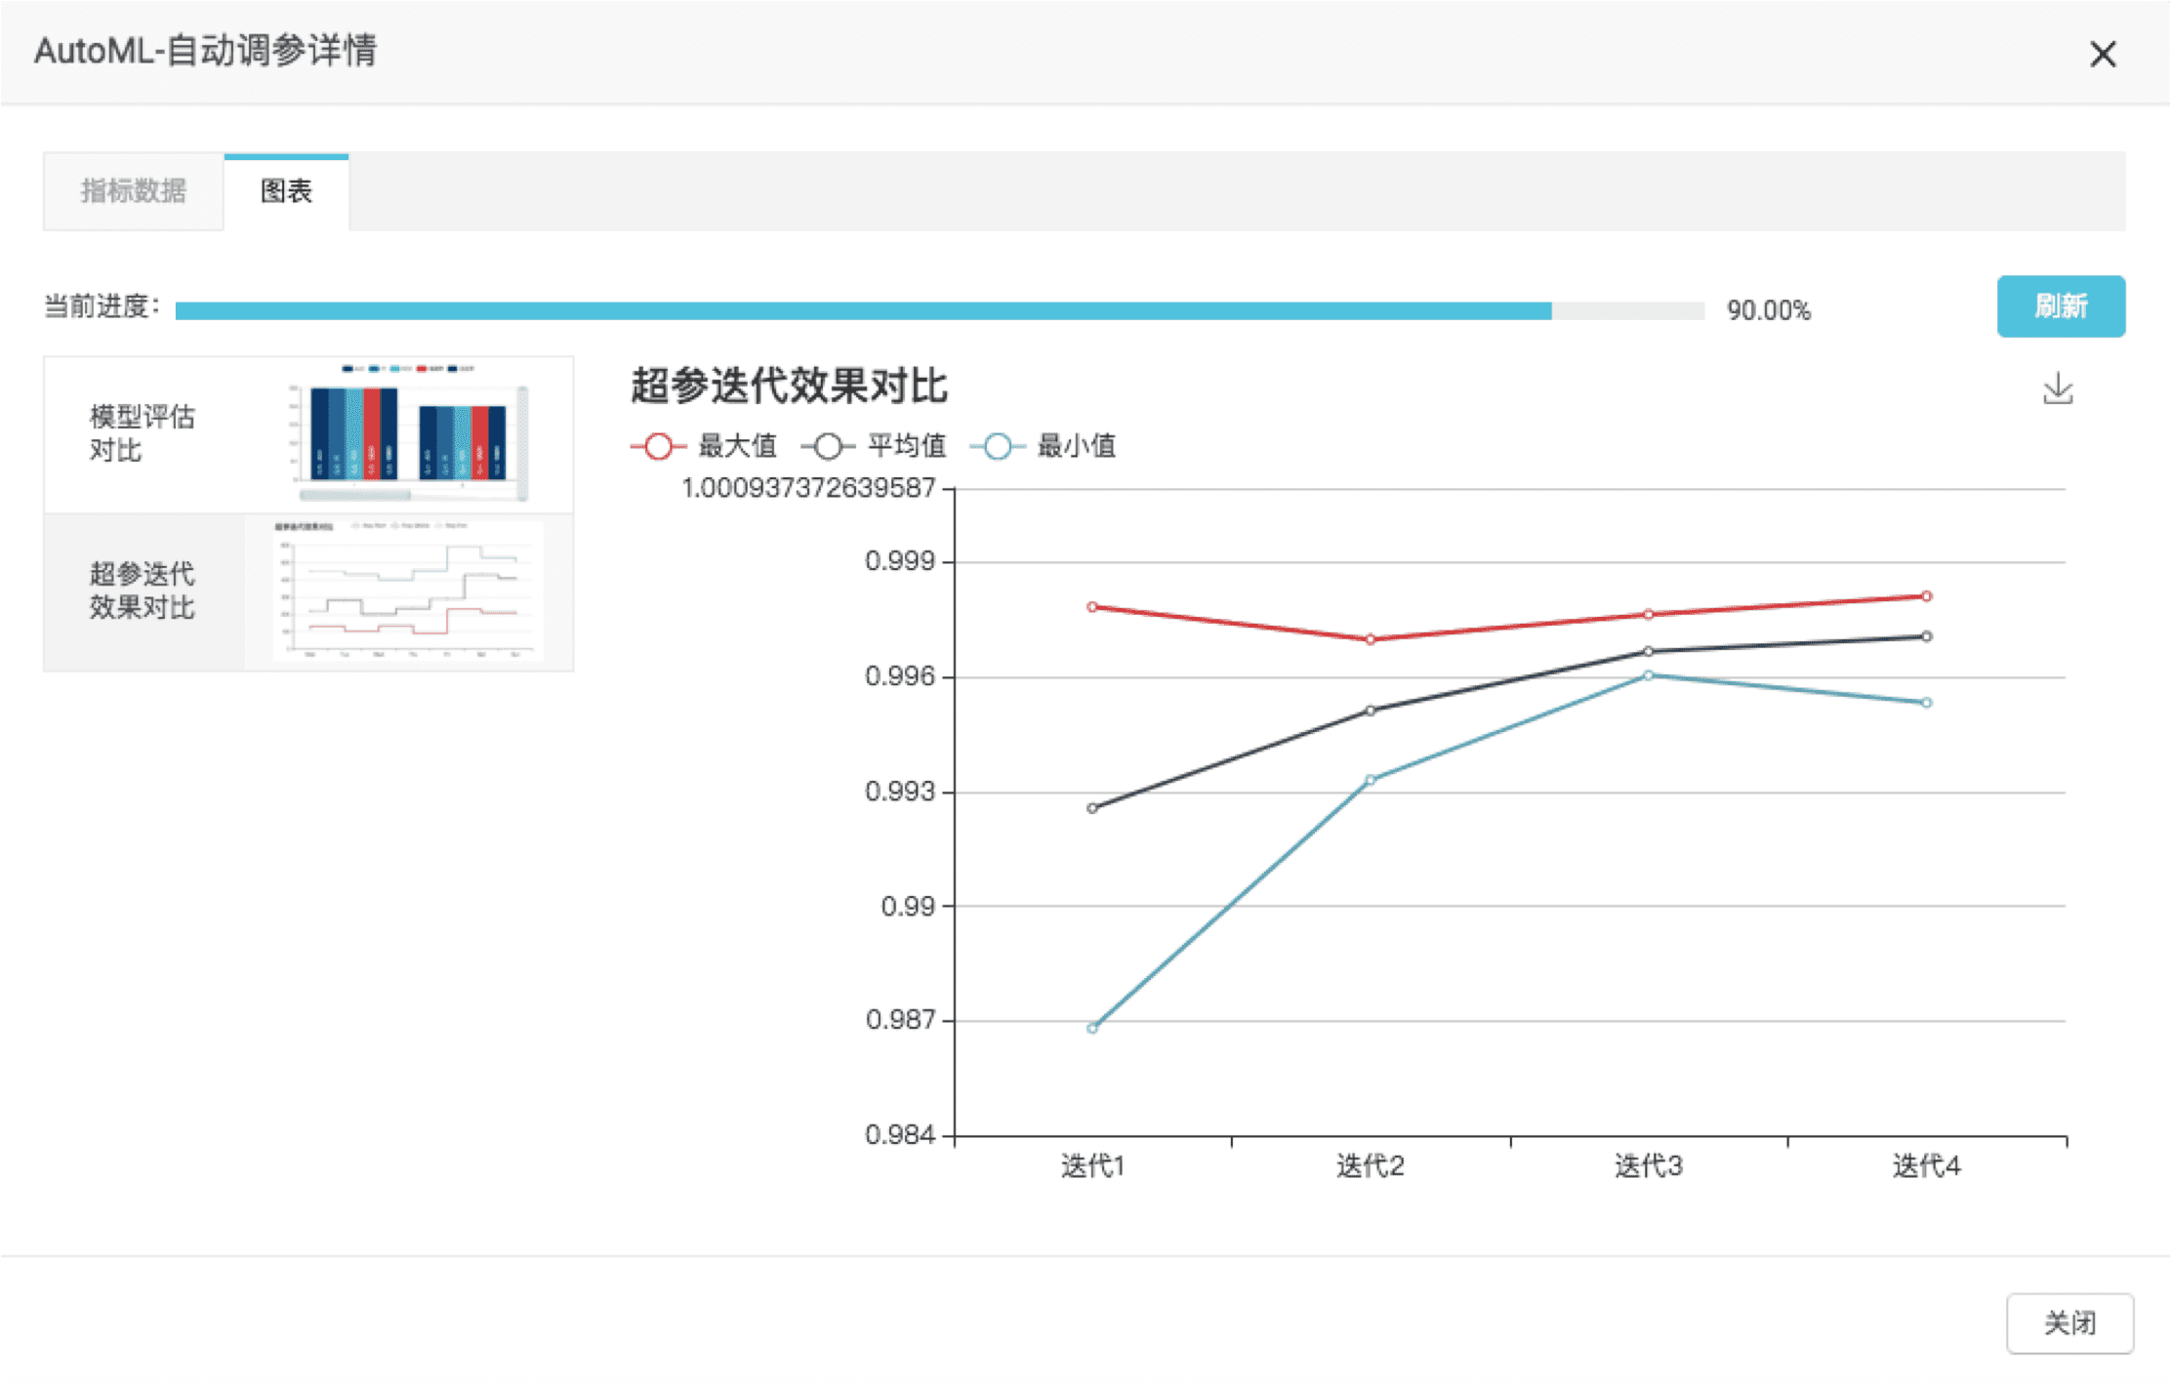The image size is (2171, 1384).
Task: Click 最大值 data point at 迭代1
Action: (1092, 607)
